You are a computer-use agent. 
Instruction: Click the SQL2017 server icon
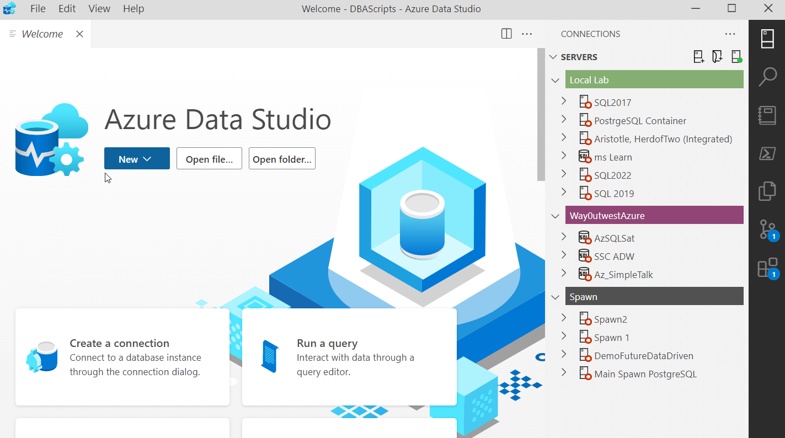click(585, 102)
